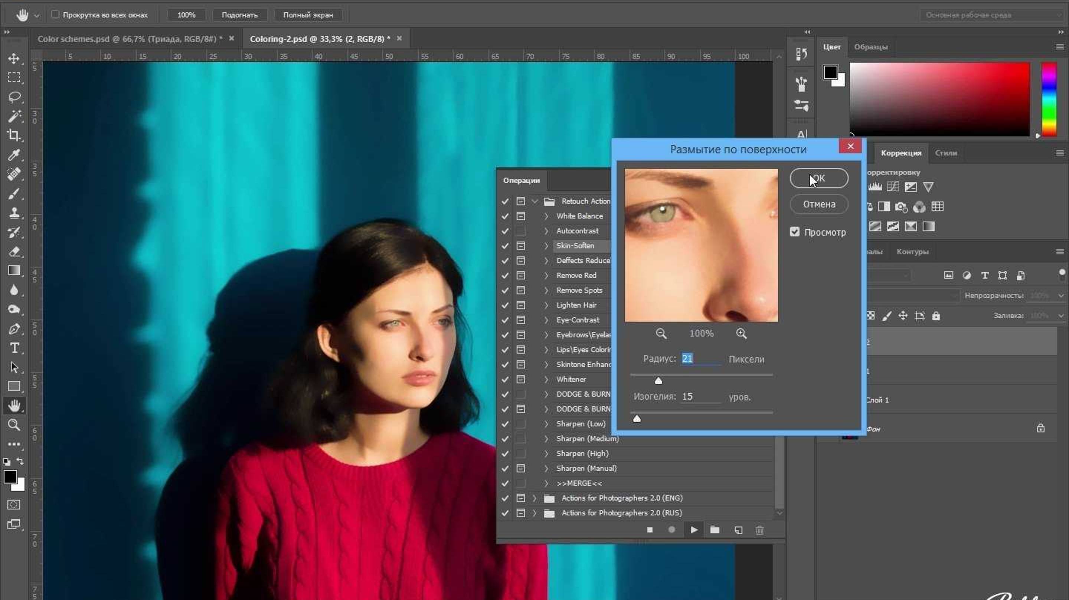Enable Прокрутка во всех окнах checkbox
This screenshot has height=600, width=1069.
pyautogui.click(x=55, y=14)
